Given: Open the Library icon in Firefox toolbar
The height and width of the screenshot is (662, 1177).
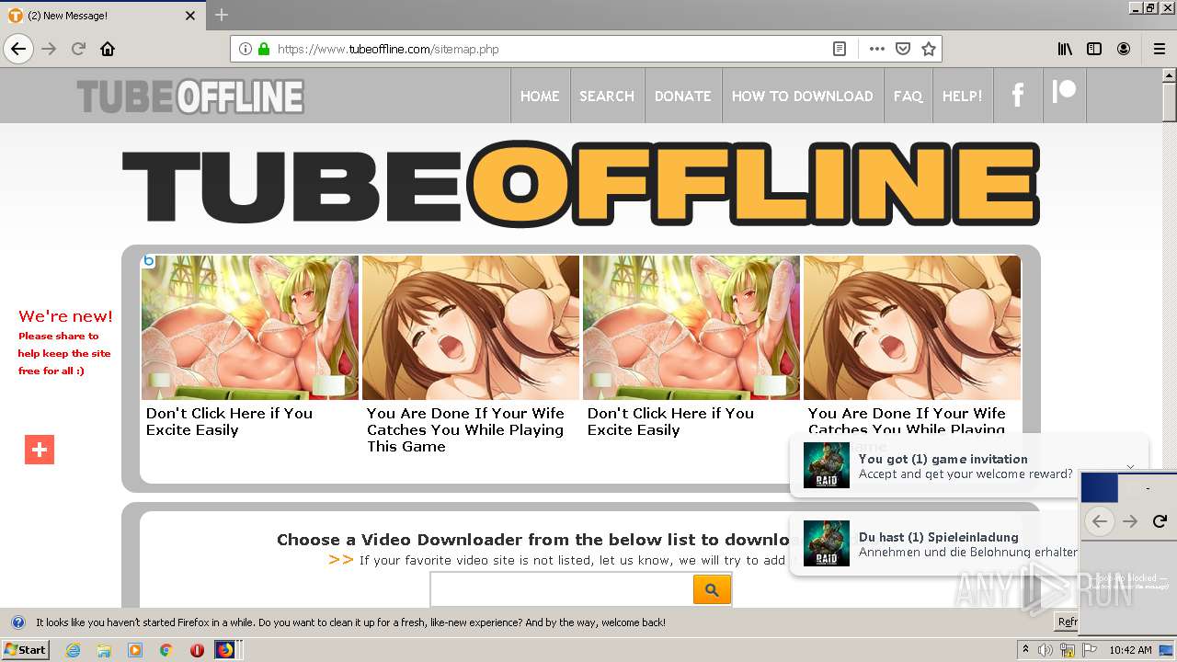Looking at the screenshot, I should point(1065,49).
